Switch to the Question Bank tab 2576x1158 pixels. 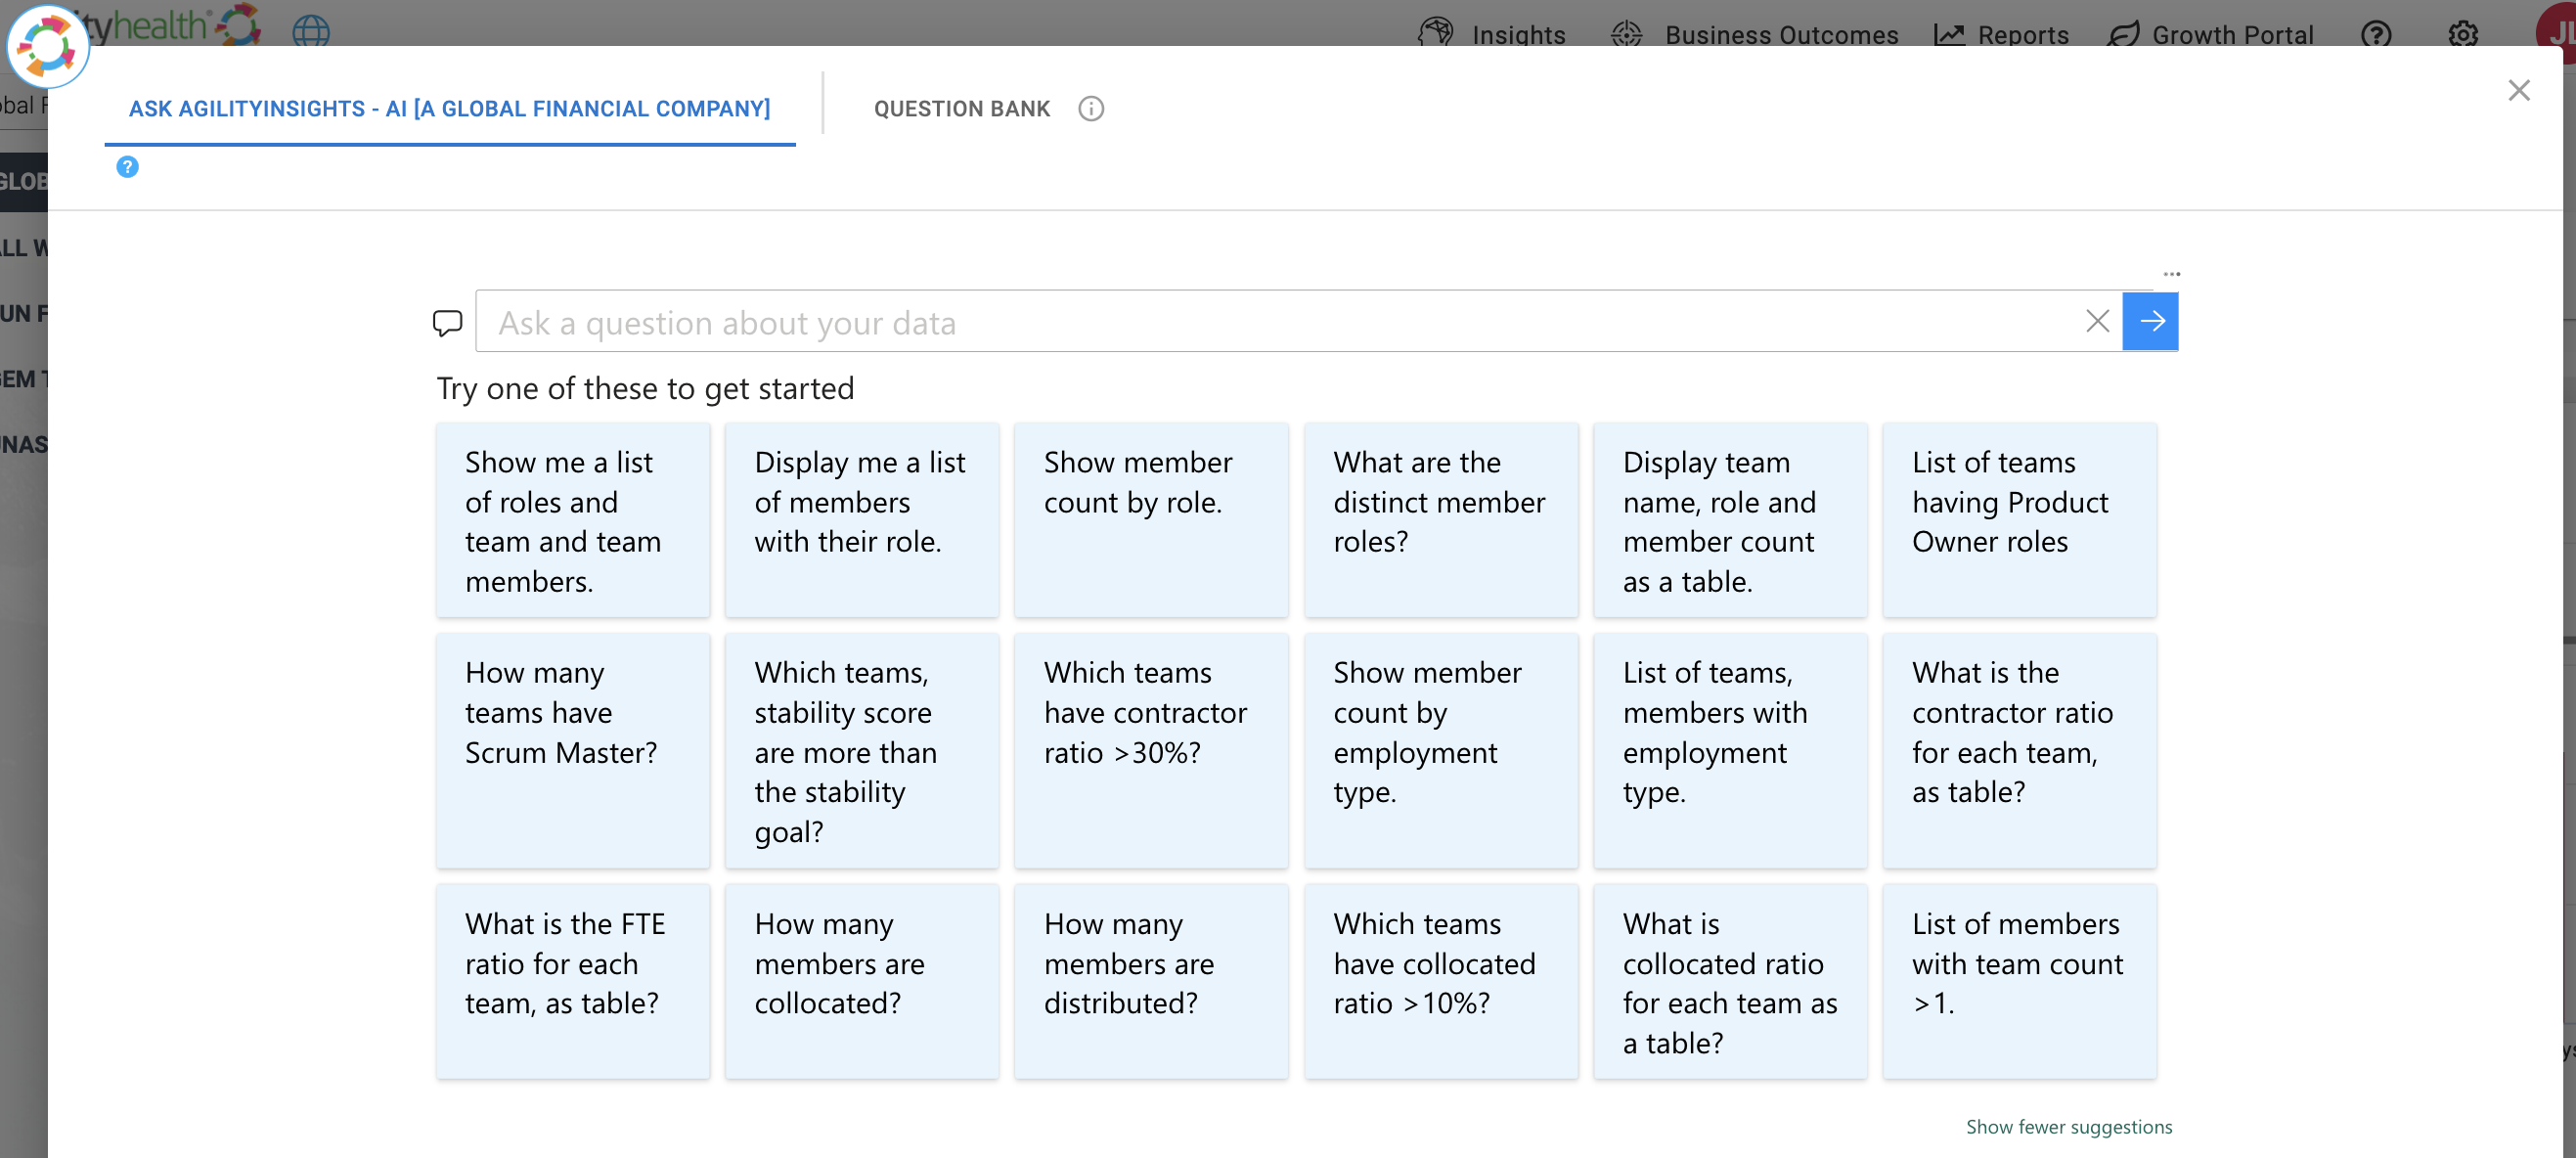pyautogui.click(x=962, y=108)
